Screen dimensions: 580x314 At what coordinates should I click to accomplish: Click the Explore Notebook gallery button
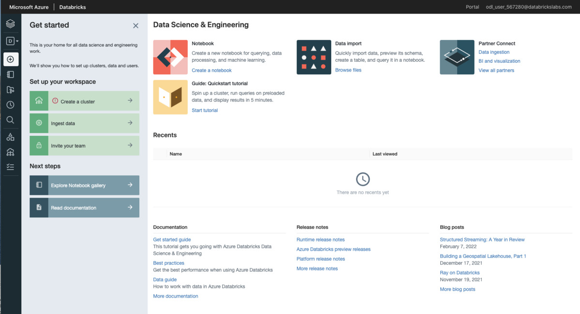(x=84, y=185)
